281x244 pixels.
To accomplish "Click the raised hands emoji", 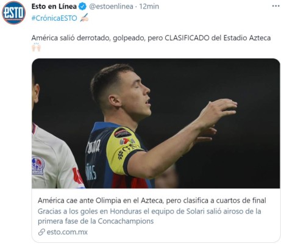I will pyautogui.click(x=36, y=48).
